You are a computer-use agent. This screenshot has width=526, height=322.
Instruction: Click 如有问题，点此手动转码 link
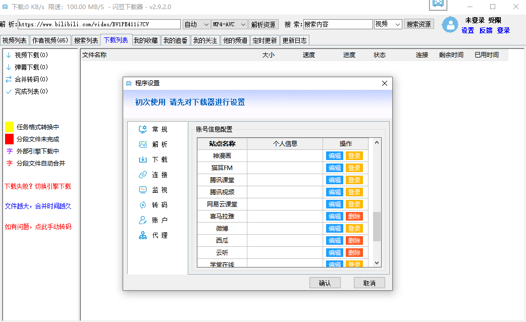tap(38, 227)
